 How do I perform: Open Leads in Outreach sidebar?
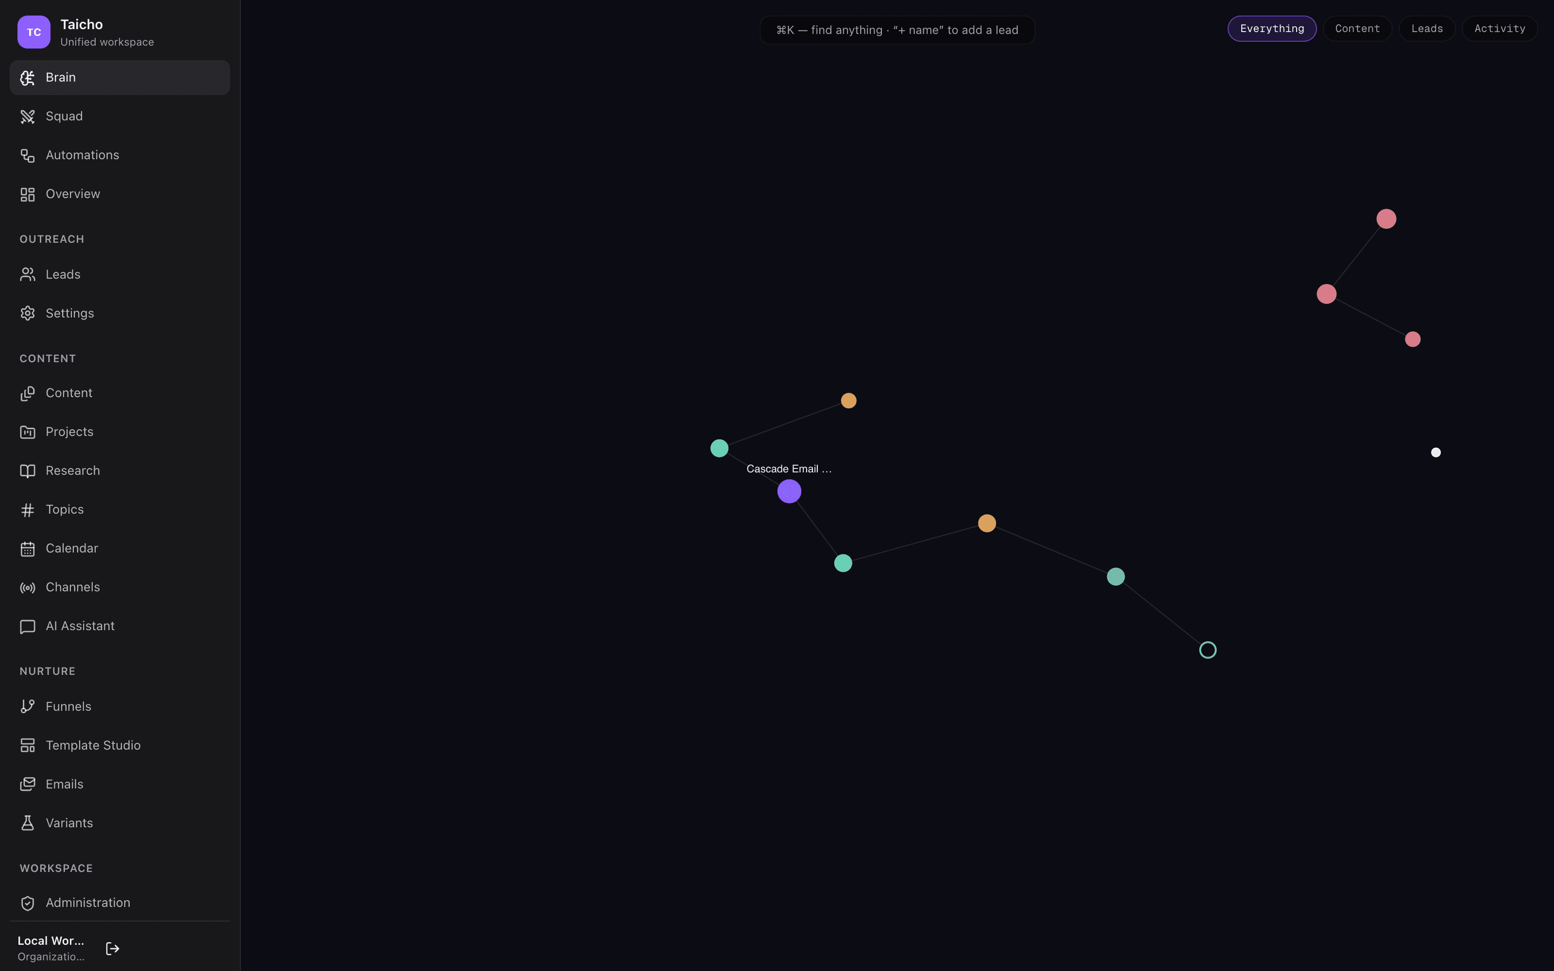(120, 274)
